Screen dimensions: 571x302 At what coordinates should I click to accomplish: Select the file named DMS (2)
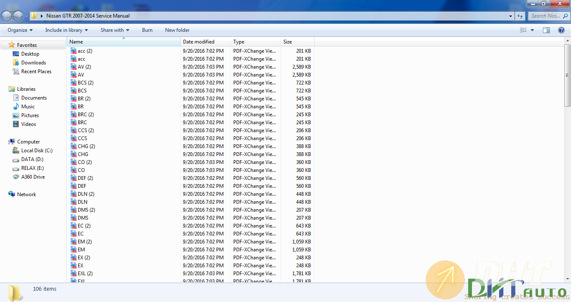87,210
